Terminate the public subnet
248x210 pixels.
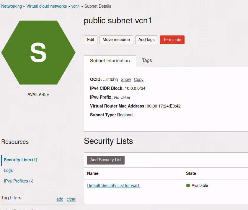(x=172, y=40)
